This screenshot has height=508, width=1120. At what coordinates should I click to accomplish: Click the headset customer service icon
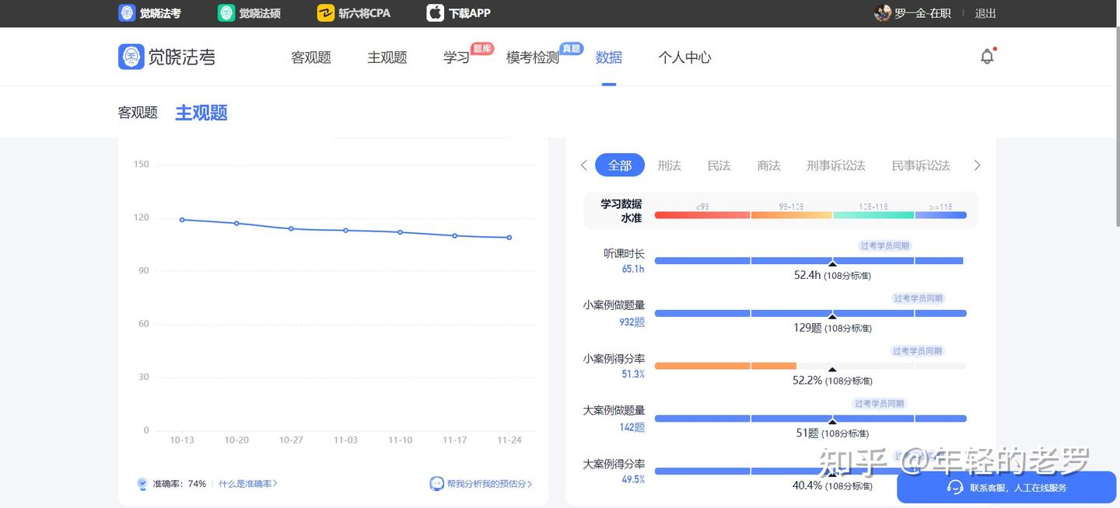[955, 488]
